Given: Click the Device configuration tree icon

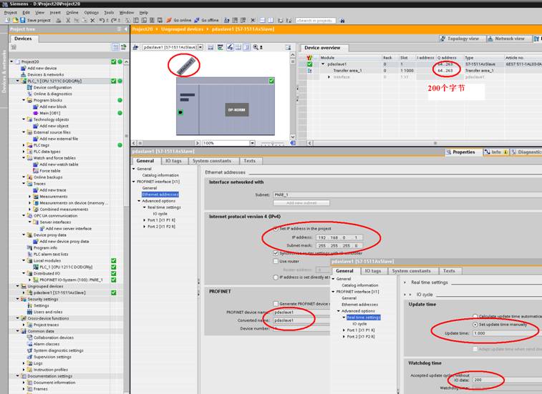Looking at the screenshot, I should [30, 87].
